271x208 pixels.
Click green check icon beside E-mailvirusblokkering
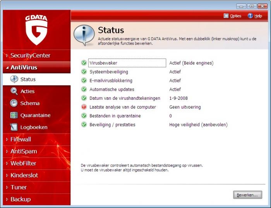click(84, 80)
